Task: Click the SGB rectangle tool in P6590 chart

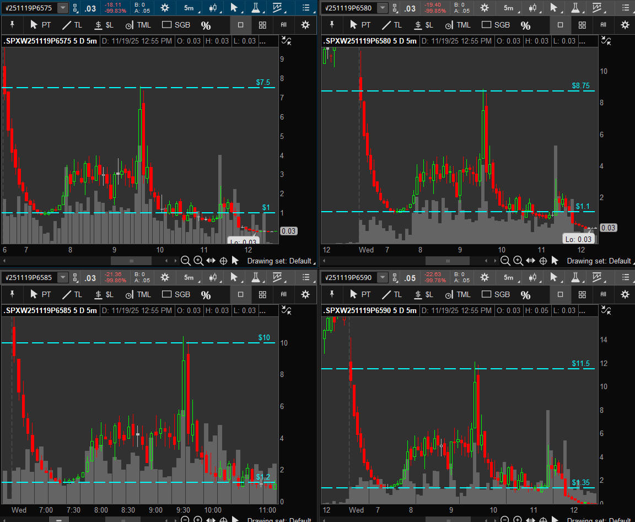Action: [496, 294]
